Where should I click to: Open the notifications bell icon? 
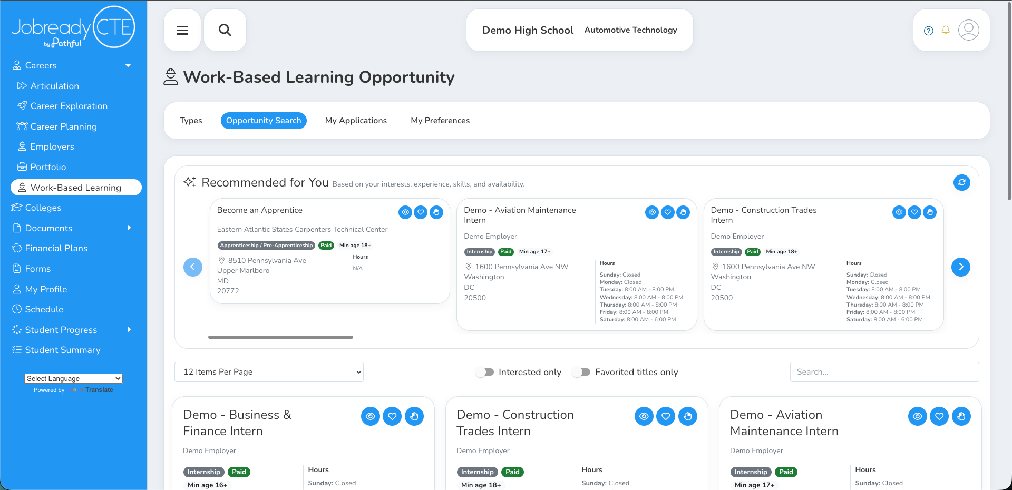(946, 30)
